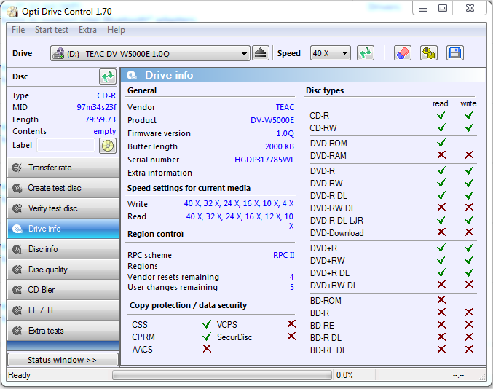
Task: Click the serial number HGDP317785WL
Action: 264,160
